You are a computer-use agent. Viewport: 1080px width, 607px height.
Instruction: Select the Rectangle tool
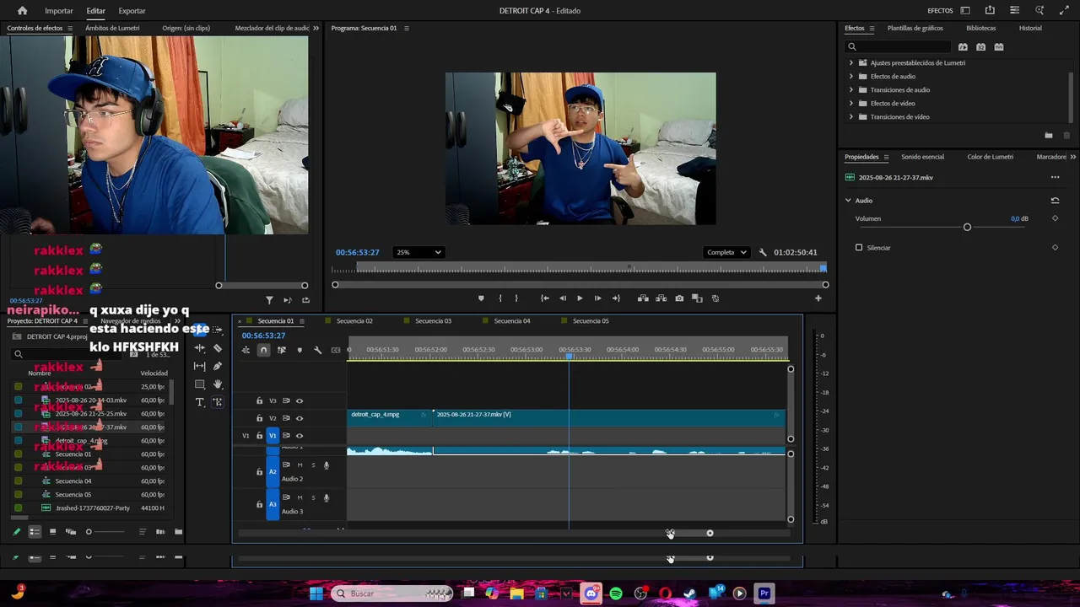[x=200, y=384]
